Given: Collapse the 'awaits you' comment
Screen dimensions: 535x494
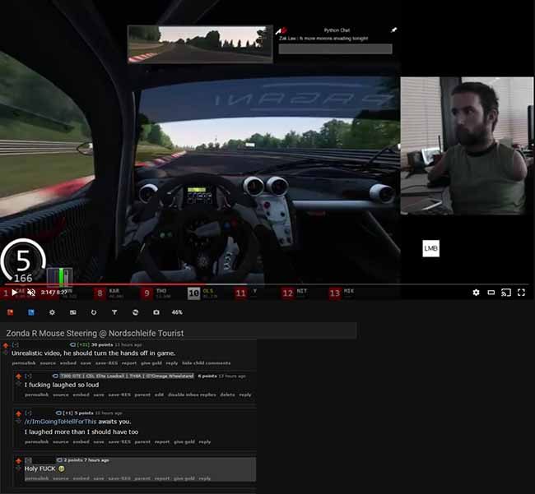Looking at the screenshot, I should 28,413.
